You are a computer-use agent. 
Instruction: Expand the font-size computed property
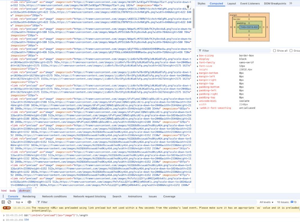[x=197, y=66]
